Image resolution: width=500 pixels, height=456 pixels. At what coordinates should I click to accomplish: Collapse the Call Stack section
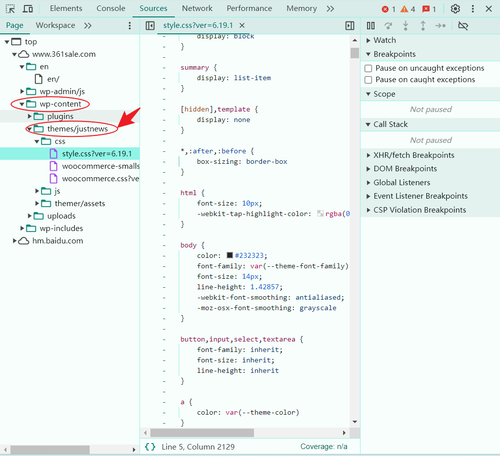[x=368, y=124]
